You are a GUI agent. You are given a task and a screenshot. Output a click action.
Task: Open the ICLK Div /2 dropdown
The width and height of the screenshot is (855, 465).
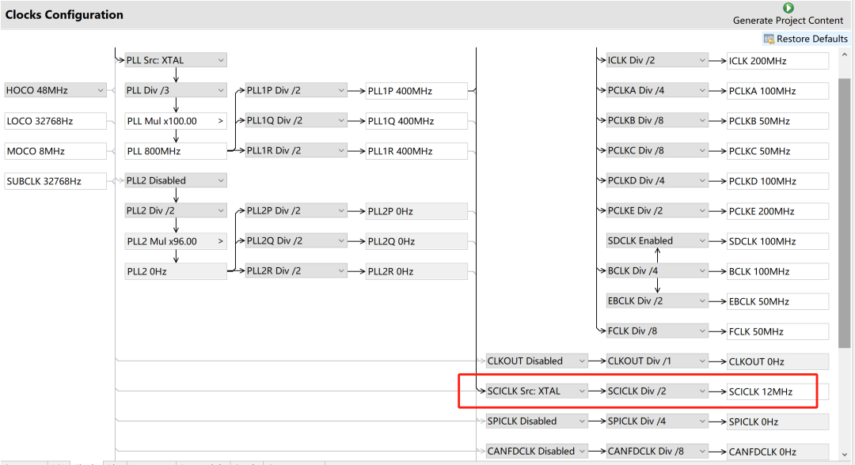click(657, 61)
